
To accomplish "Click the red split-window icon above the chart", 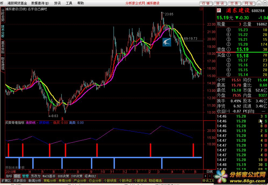I will coord(201,9).
